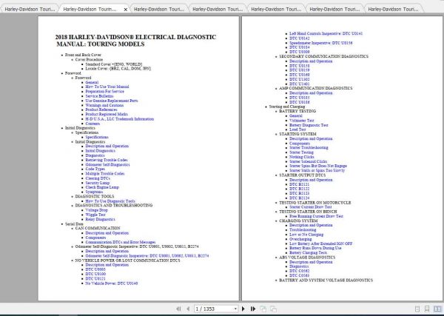
Task: Open 'No Vehicle Power: DTC U0140' link
Action: coord(112,283)
